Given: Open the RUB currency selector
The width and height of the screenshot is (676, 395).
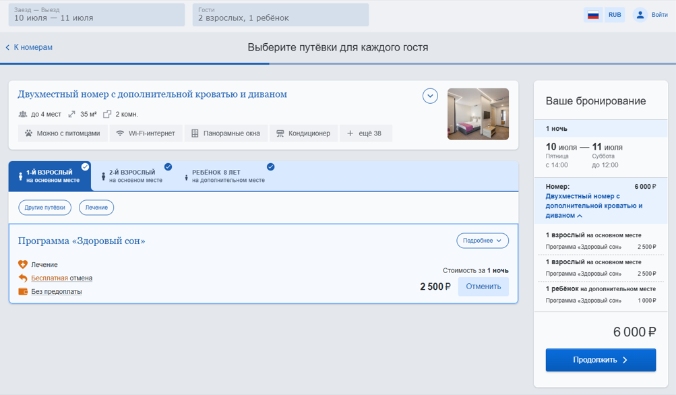Looking at the screenshot, I should [x=615, y=15].
